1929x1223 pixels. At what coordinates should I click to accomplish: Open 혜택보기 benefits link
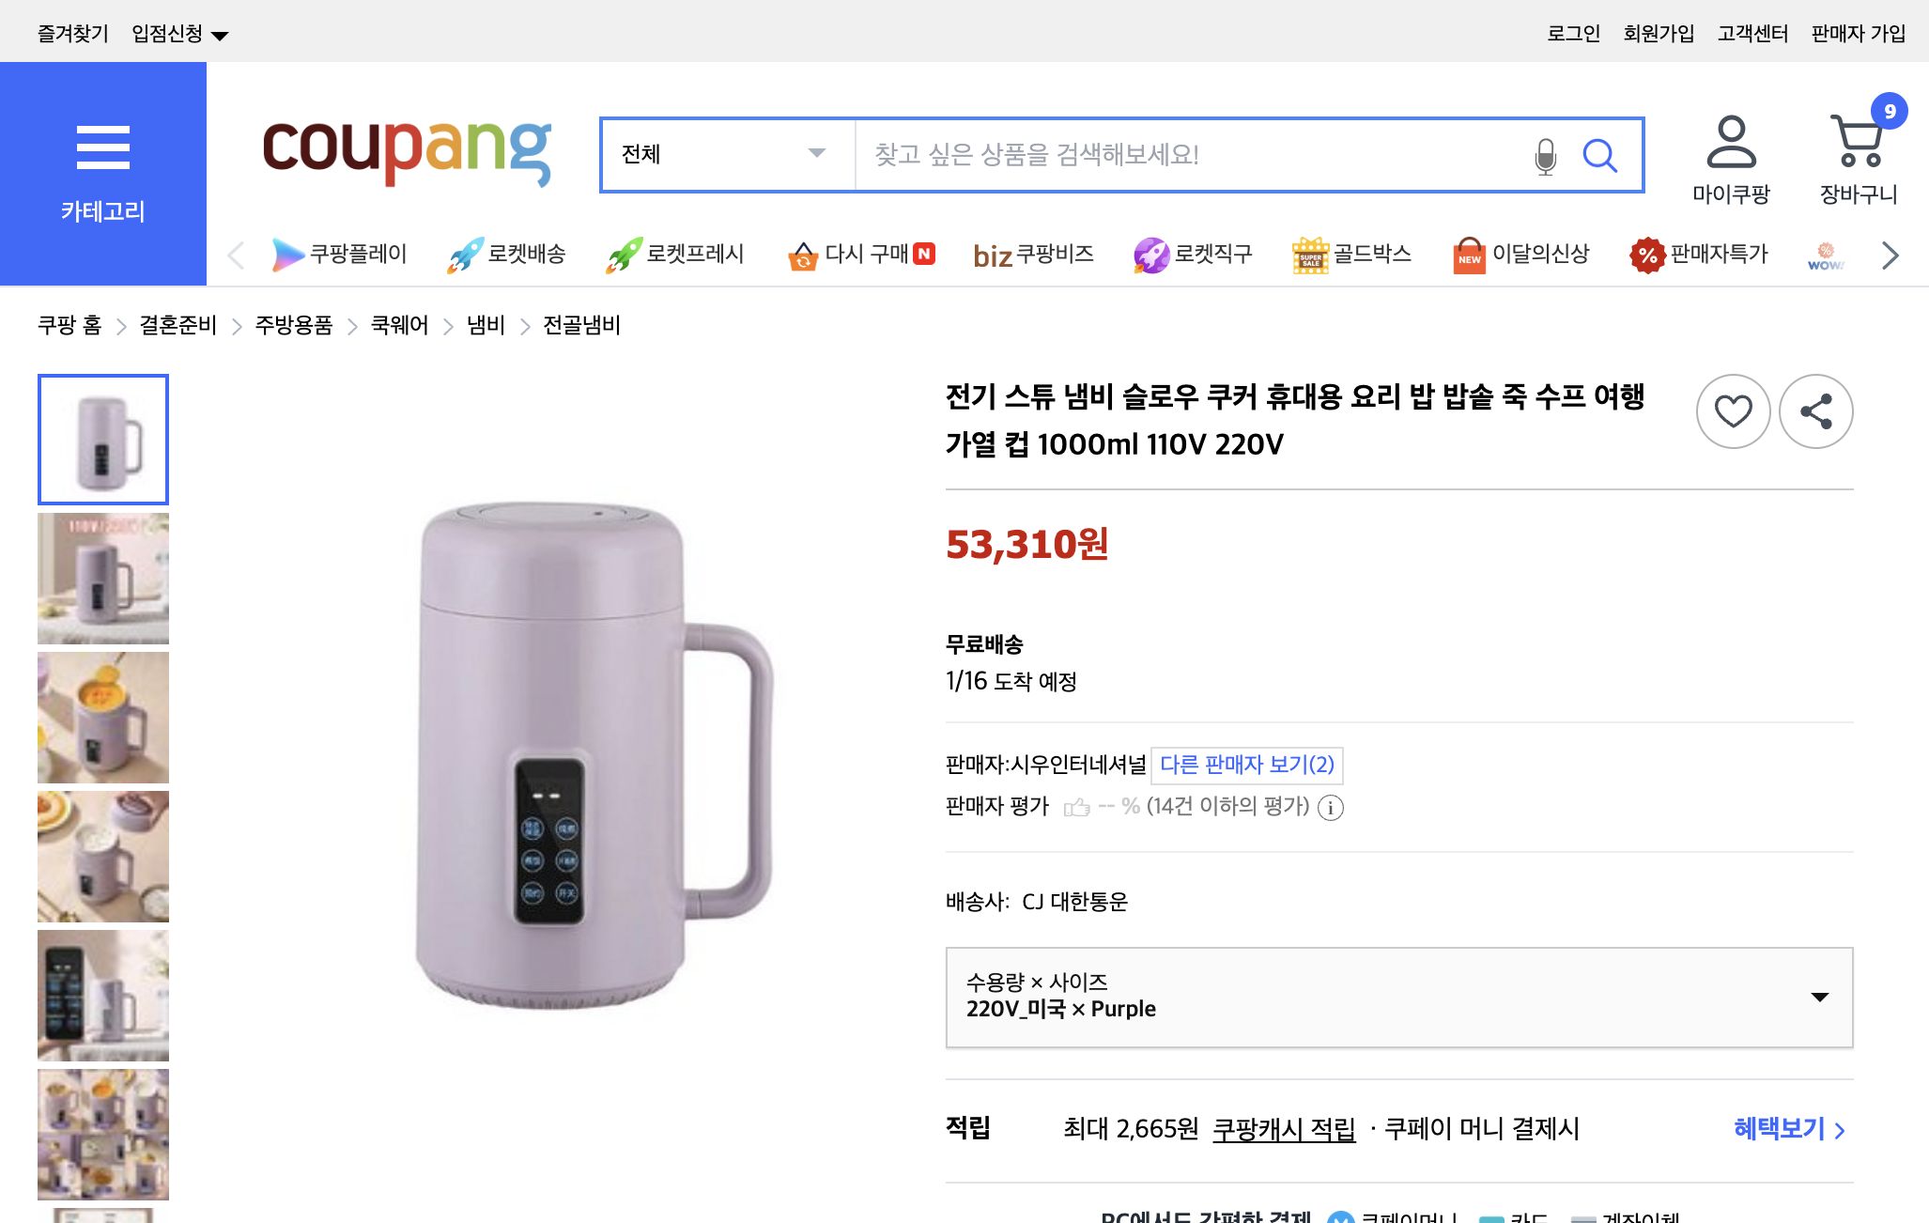(1782, 1128)
